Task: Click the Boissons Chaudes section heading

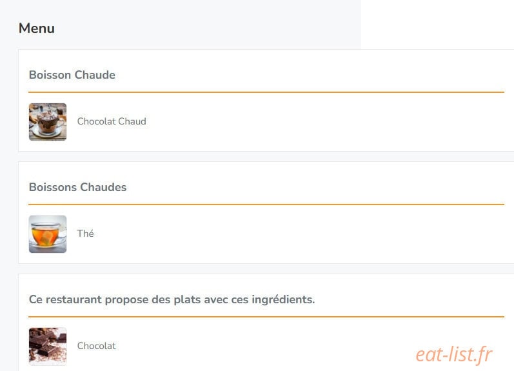Action: pyautogui.click(x=77, y=187)
